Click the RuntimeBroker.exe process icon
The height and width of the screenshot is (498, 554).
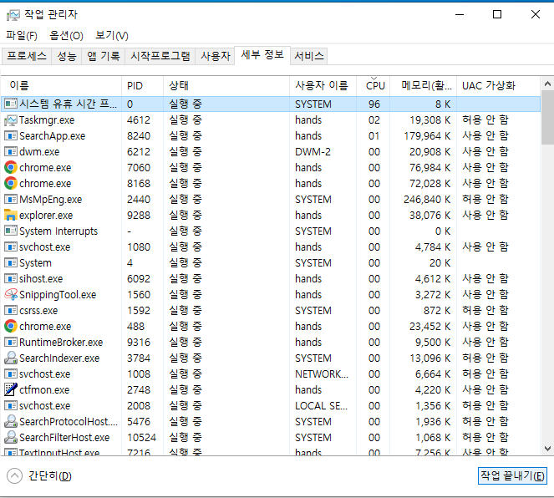click(x=11, y=343)
